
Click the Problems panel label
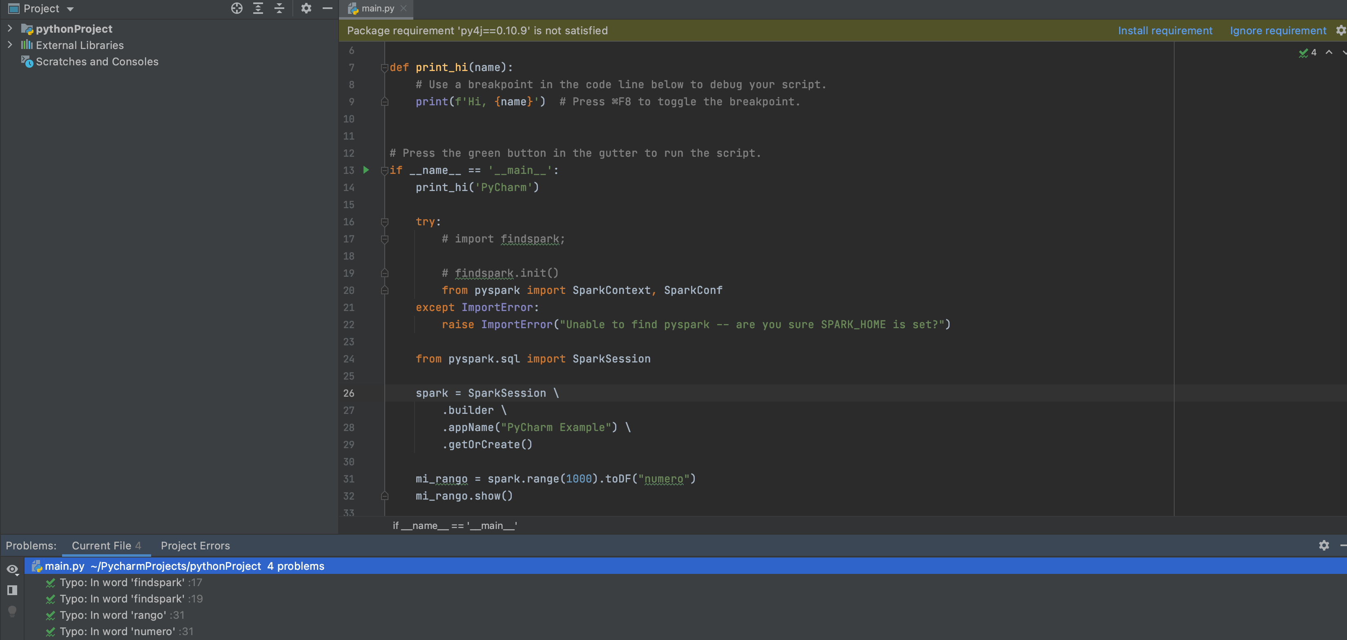coord(31,545)
